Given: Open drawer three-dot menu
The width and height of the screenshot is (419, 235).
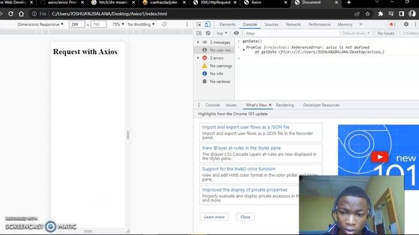Looking at the screenshot, I should click(198, 105).
